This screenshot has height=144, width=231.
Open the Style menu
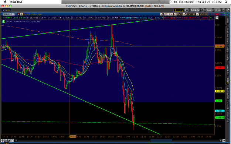tap(179, 14)
